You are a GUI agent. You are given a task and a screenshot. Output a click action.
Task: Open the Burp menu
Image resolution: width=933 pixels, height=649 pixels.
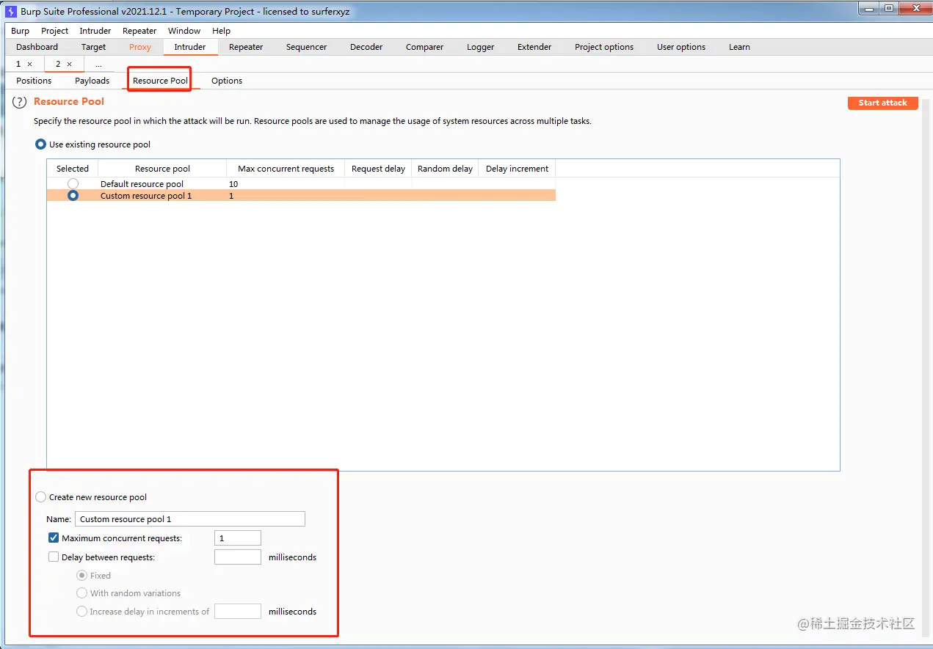coord(20,31)
